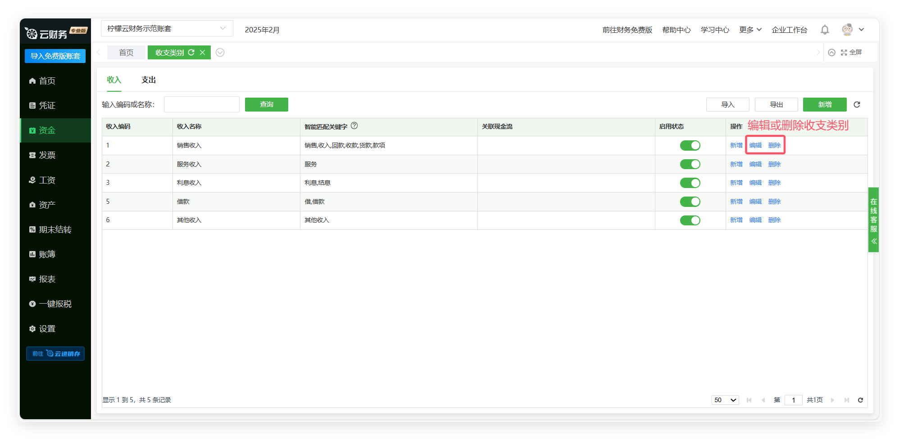Expand the 更多 menu in the header
The width and height of the screenshot is (899, 439).
click(750, 30)
